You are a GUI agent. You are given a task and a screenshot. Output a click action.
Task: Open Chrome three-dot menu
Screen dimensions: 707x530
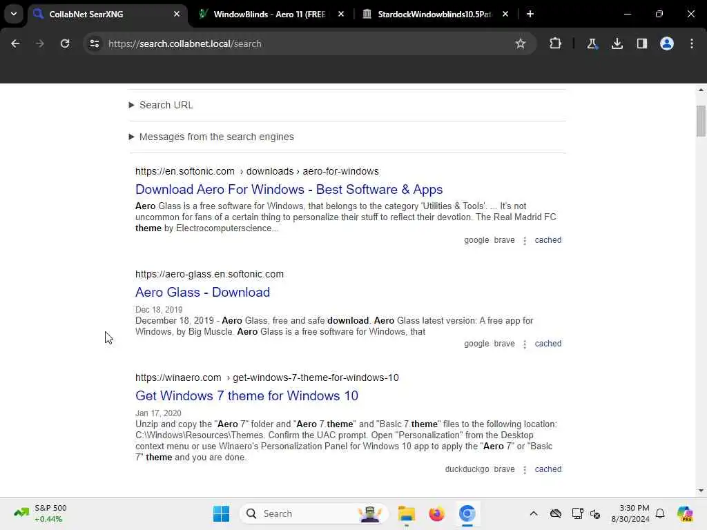(691, 43)
